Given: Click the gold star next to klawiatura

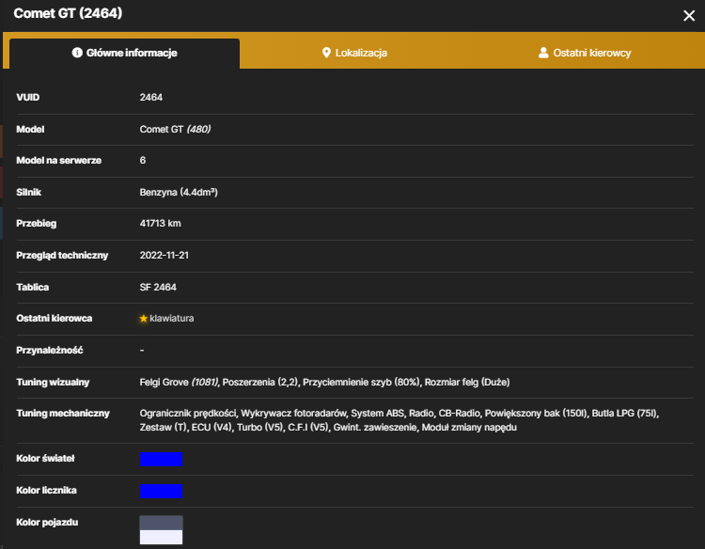Looking at the screenshot, I should [x=144, y=319].
